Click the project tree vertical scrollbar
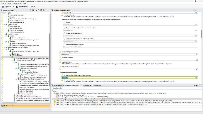This screenshot has height=114, width=203. [x=49, y=59]
